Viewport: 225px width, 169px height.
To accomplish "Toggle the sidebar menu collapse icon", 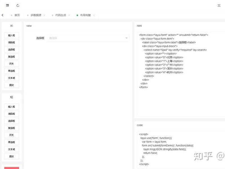I will 8,5.
